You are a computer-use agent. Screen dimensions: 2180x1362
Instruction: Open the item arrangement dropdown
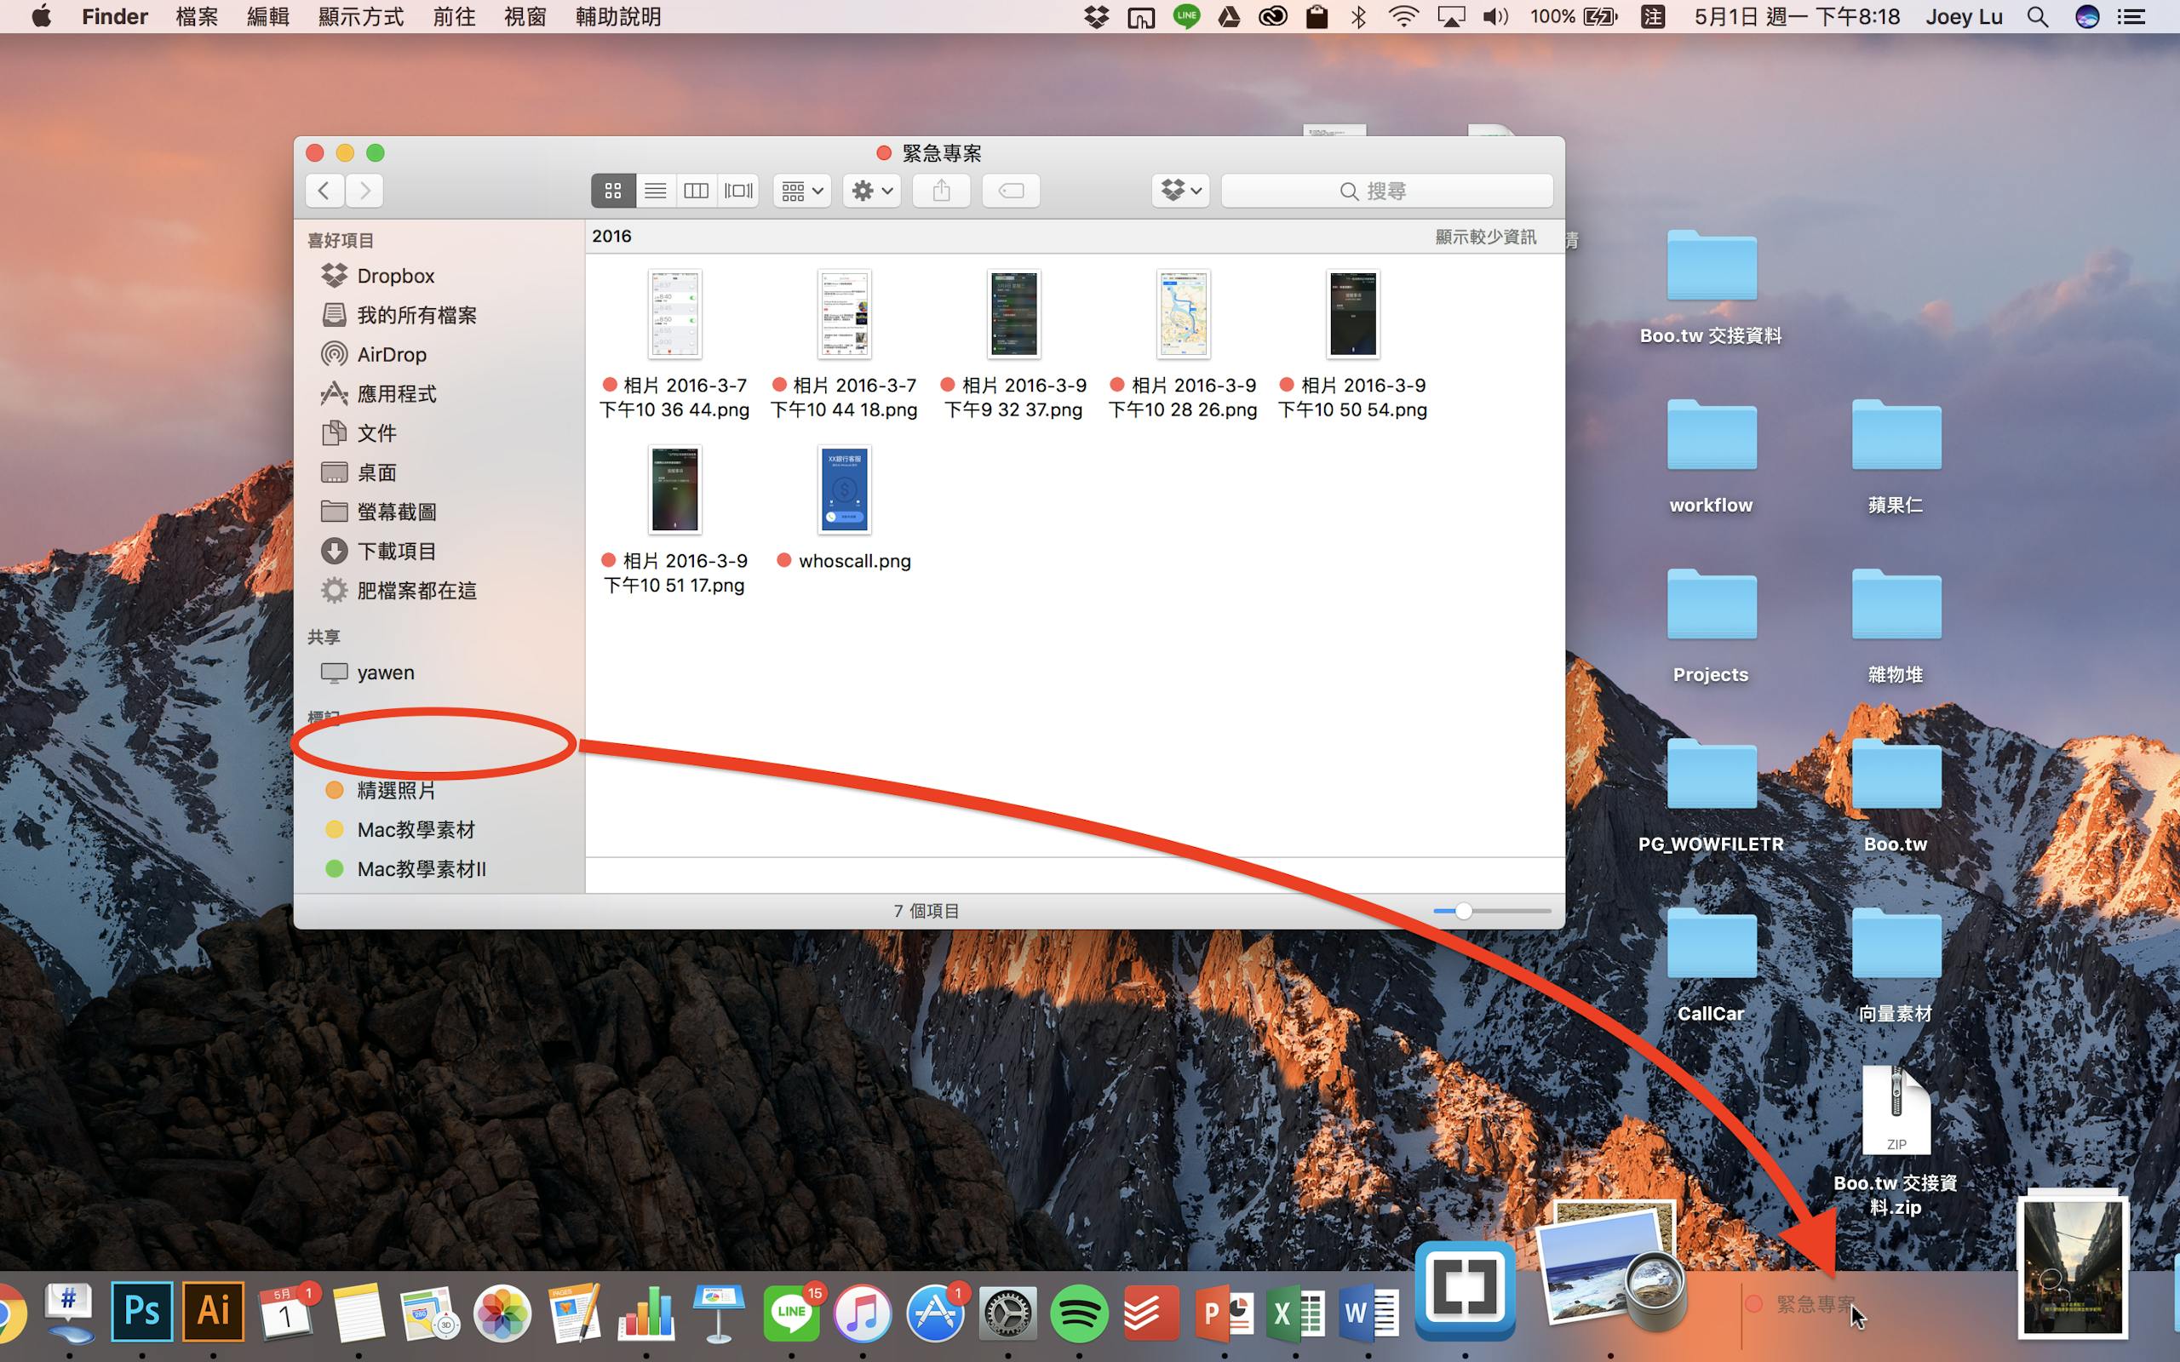tap(801, 191)
